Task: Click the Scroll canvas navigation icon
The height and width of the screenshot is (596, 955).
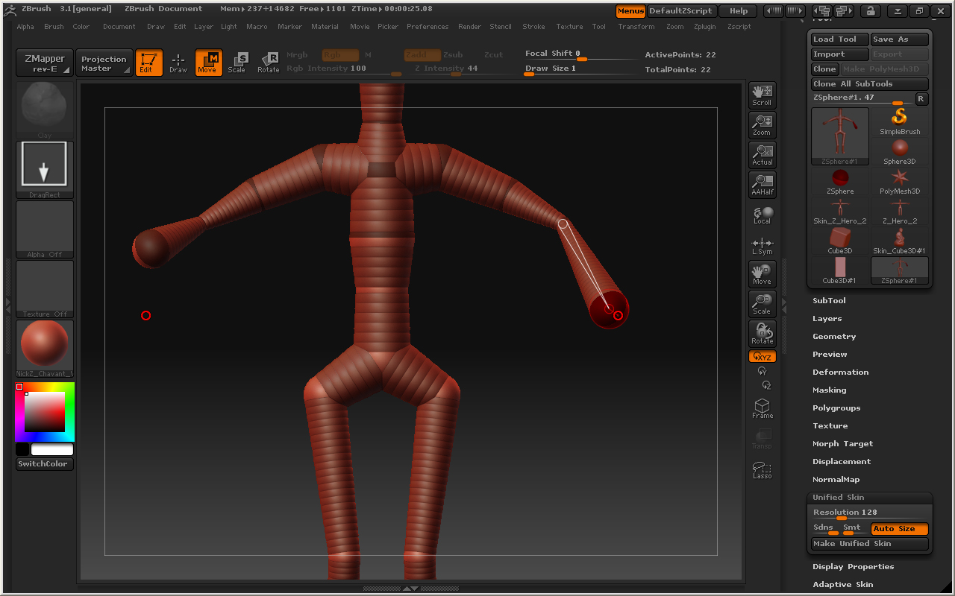Action: point(762,95)
